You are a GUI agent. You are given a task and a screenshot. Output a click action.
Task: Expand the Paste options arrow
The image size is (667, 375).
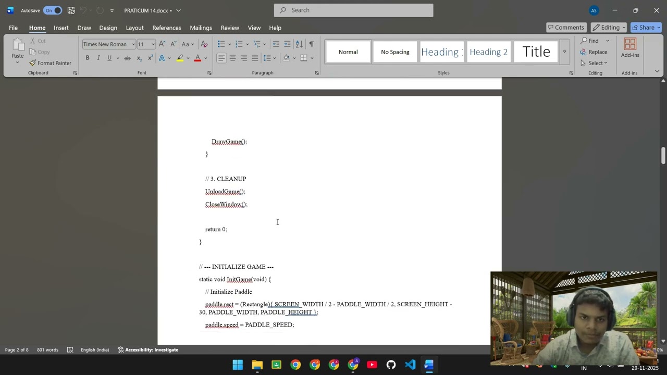[17, 63]
